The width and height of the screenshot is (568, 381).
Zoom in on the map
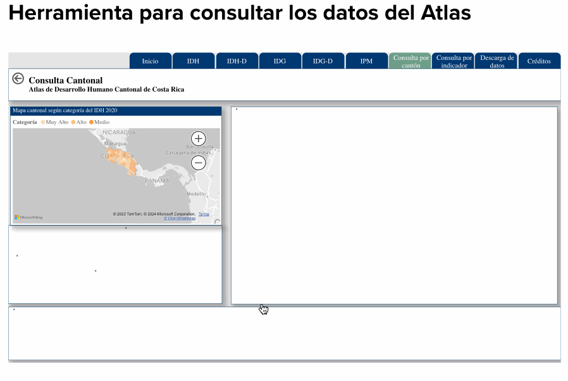pos(199,138)
